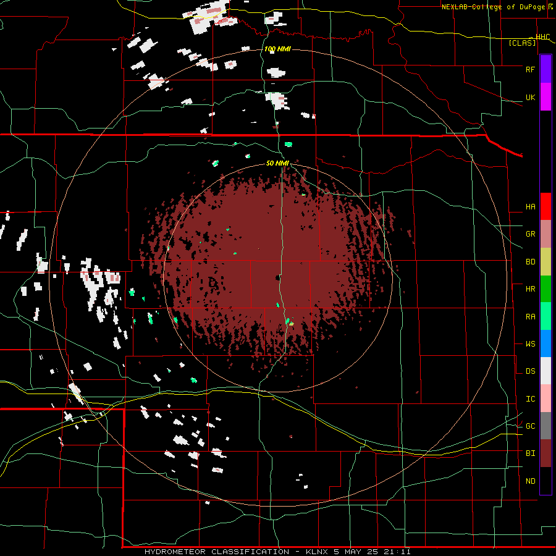This screenshot has height=556, width=556.
Task: Click the "50 NMI" range ring label
Action: coord(277,163)
